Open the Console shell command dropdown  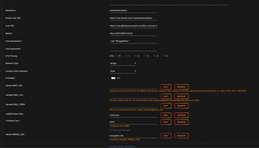pyautogui.click(x=123, y=71)
